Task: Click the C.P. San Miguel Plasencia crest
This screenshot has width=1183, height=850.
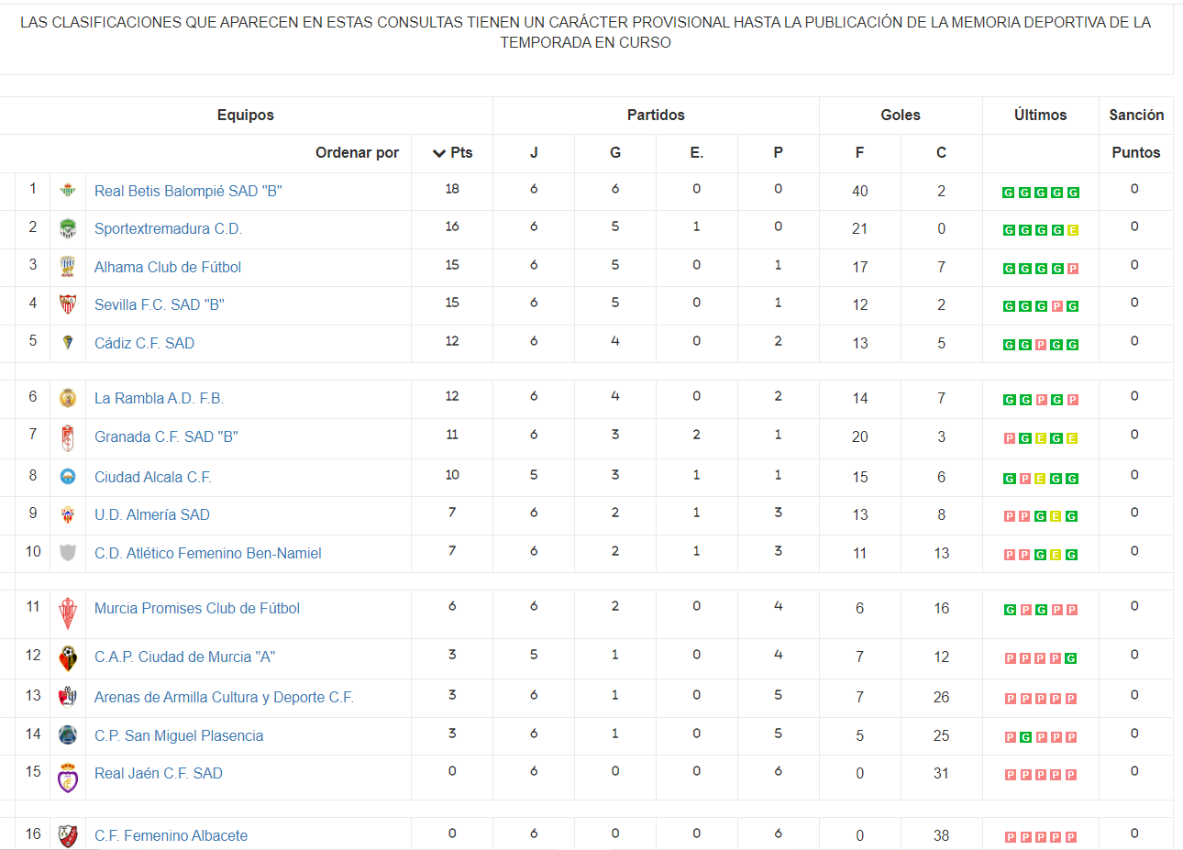Action: pos(68,734)
